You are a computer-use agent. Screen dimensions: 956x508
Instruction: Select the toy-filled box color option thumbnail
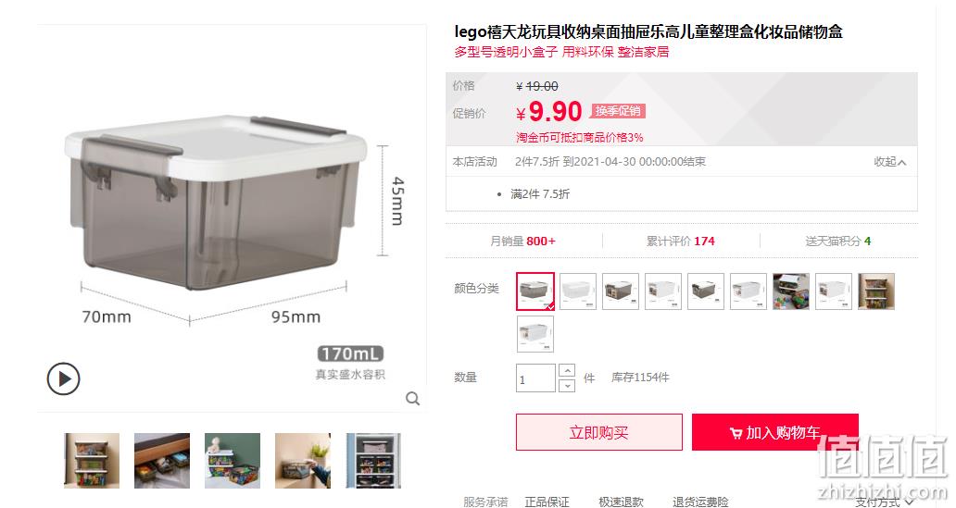pos(791,291)
